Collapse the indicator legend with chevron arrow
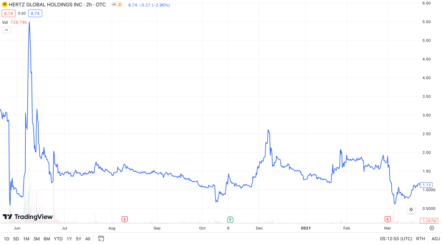 click(x=6, y=30)
